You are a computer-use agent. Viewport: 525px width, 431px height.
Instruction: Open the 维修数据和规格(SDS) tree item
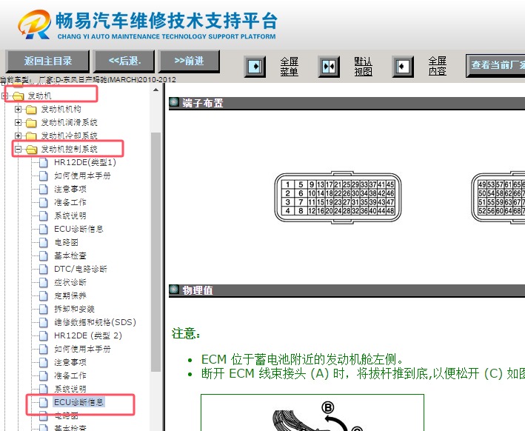point(95,322)
